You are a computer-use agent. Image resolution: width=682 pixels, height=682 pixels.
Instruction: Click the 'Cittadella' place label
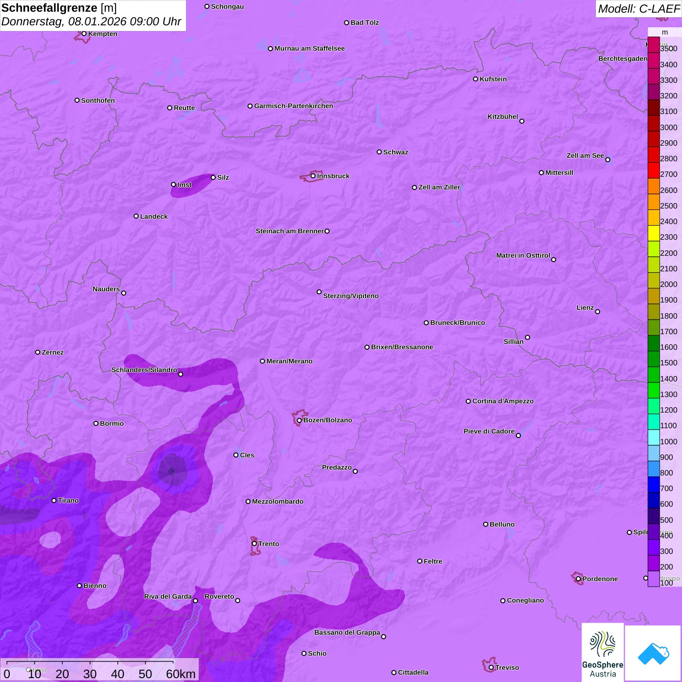413,672
